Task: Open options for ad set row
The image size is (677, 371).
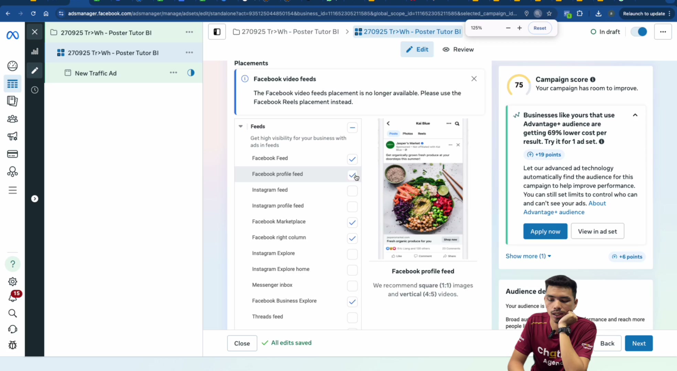Action: coord(189,53)
